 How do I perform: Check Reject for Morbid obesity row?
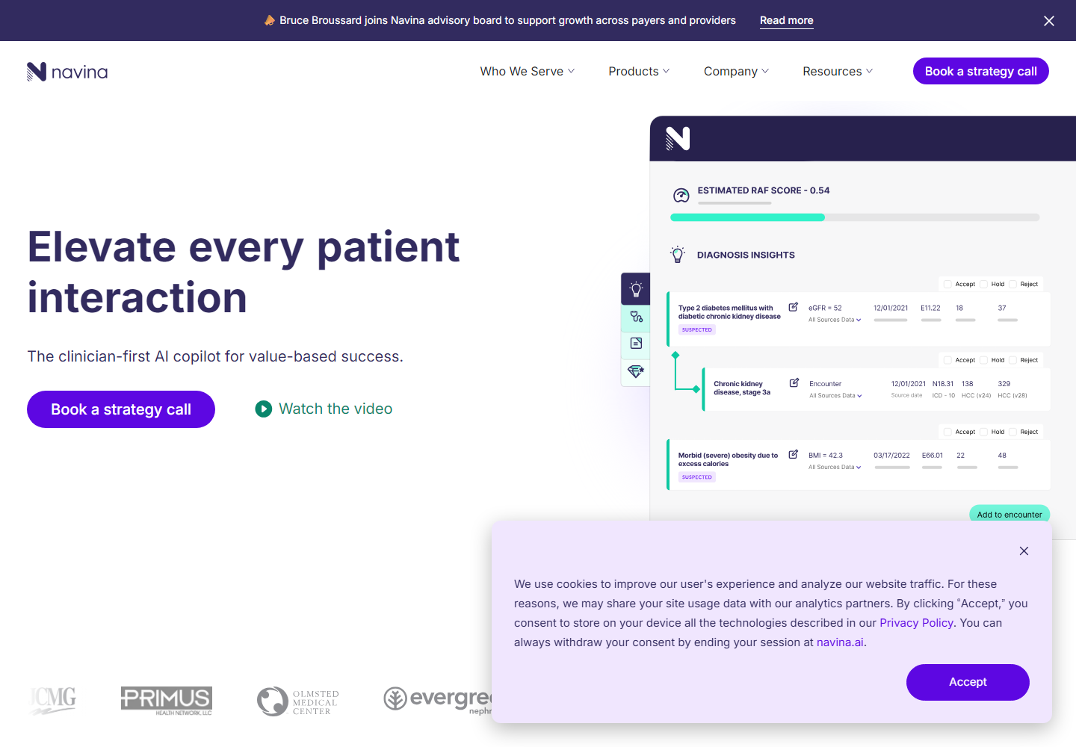pyautogui.click(x=1013, y=432)
